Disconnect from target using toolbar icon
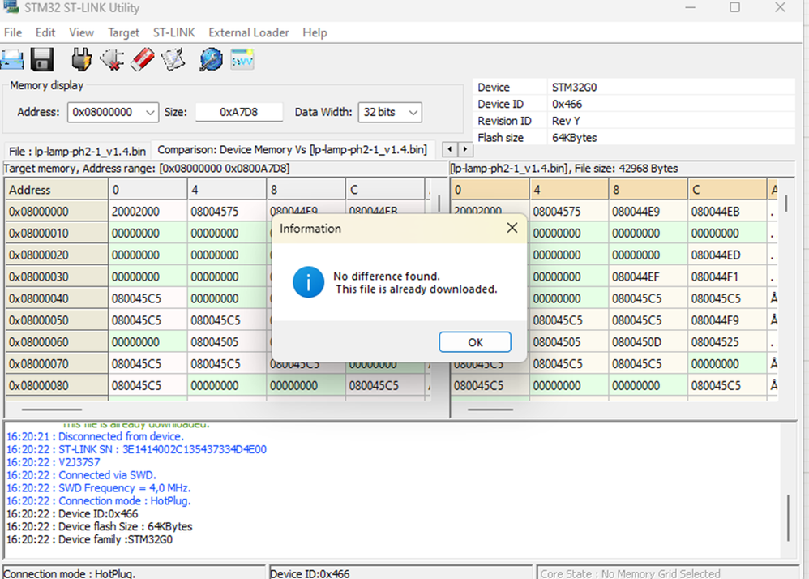The width and height of the screenshot is (809, 579). click(x=112, y=59)
